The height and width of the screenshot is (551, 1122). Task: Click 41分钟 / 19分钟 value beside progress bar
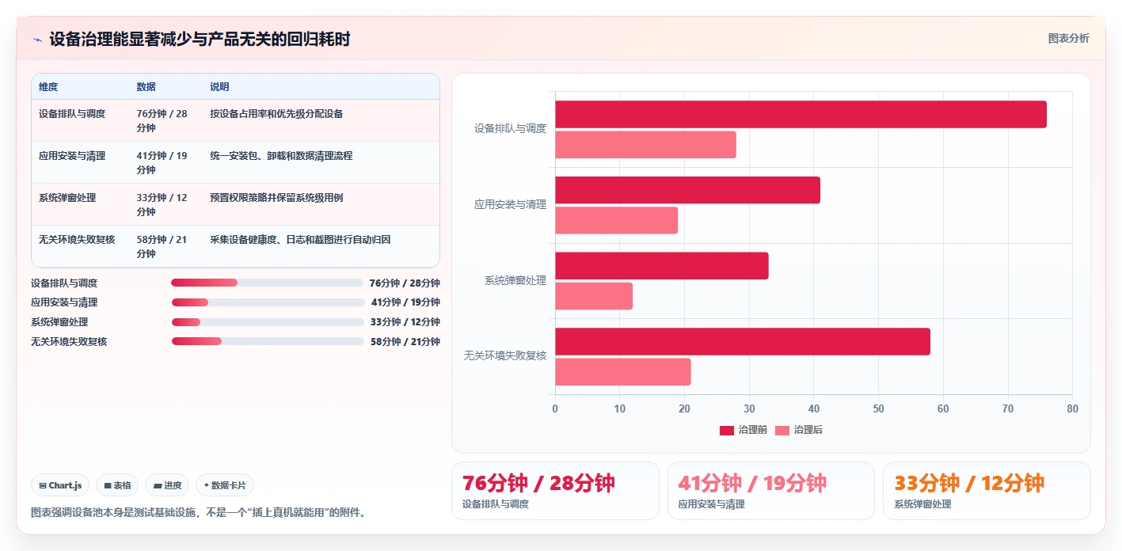pyautogui.click(x=405, y=302)
